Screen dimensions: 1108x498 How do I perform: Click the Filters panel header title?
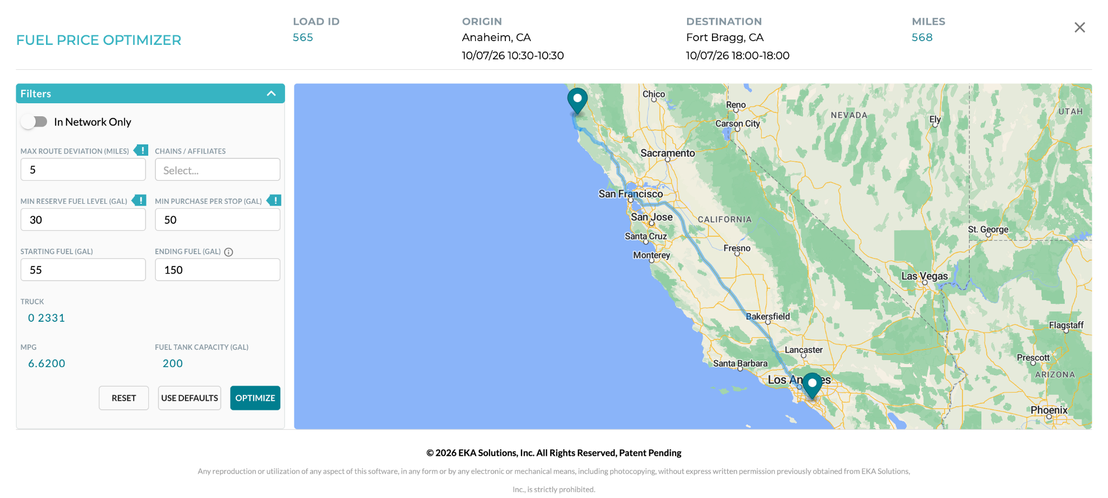(36, 94)
